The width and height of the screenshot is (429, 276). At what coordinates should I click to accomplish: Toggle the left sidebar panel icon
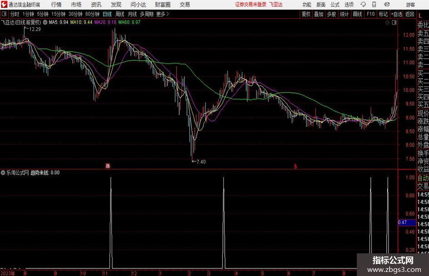tap(4, 14)
